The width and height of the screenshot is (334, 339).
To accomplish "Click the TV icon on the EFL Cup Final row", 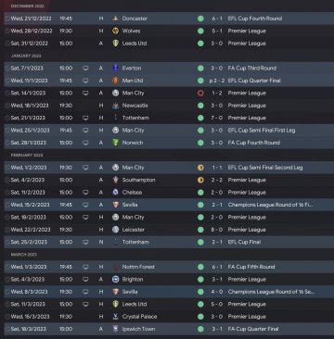I will 85,242.
